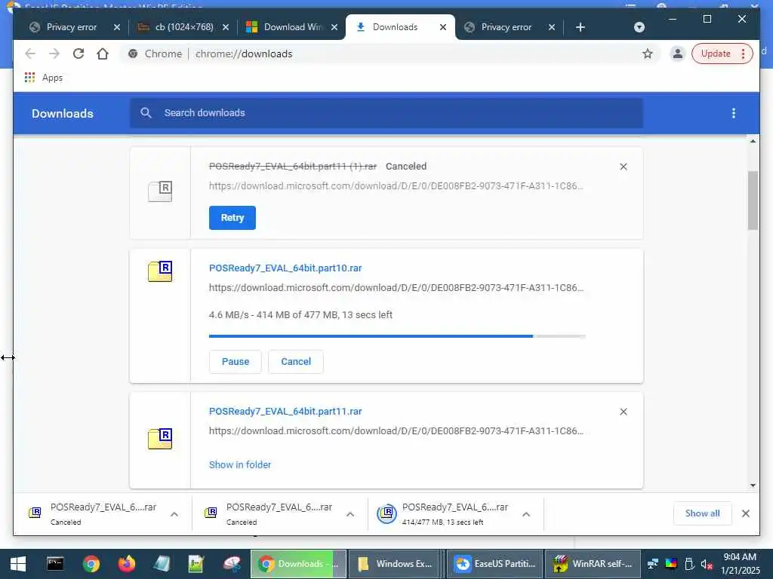This screenshot has width=773, height=579.
Task: Click the network tray icon
Action: tap(653, 564)
